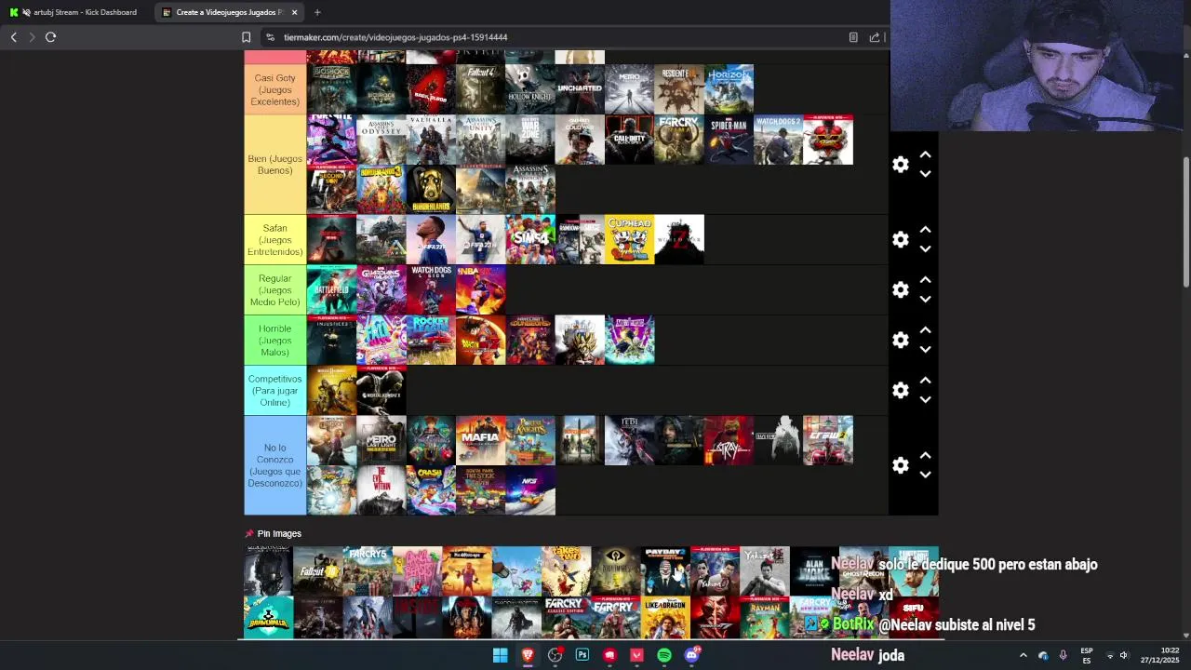
Task: Click the yellow Bien tier label
Action: tap(274, 165)
